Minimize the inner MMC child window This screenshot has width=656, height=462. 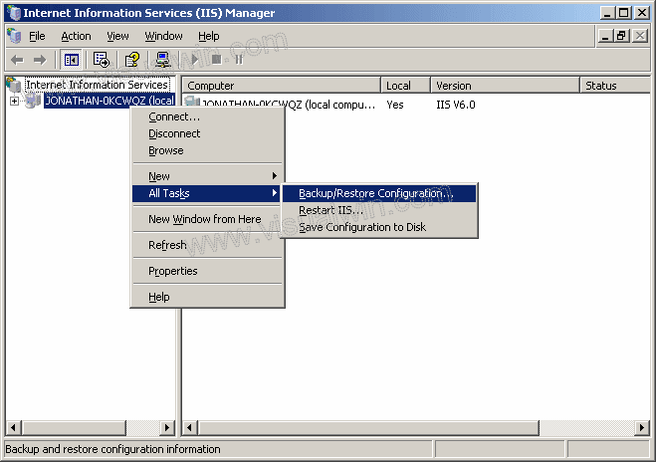click(605, 37)
